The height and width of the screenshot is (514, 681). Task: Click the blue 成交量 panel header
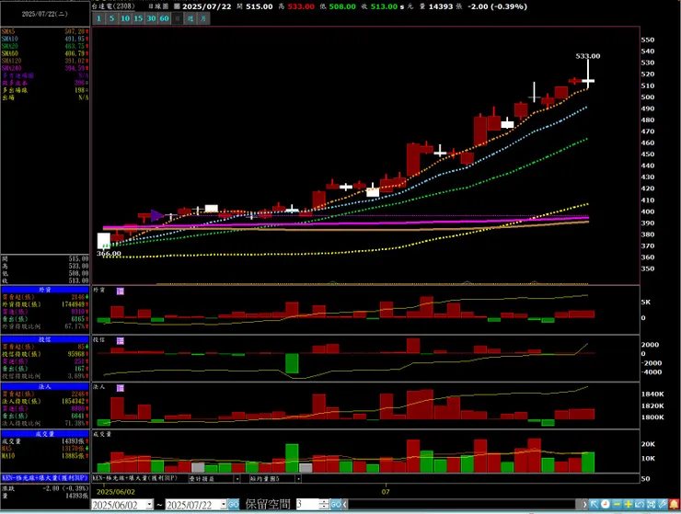point(45,434)
